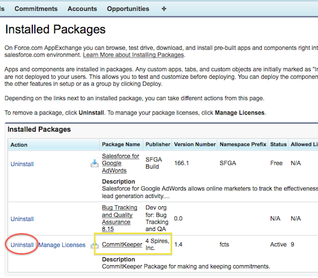
Task: Open Learn More about Installing Packages link
Action: (x=134, y=55)
